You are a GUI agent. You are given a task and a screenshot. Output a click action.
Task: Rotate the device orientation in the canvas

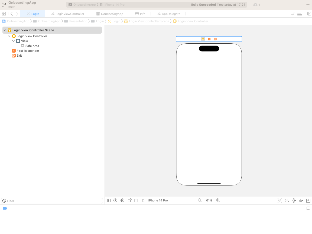(129, 200)
